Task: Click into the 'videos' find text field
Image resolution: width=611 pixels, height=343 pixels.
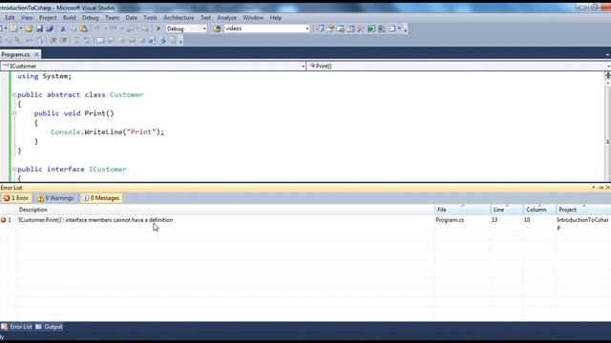Action: click(x=264, y=29)
